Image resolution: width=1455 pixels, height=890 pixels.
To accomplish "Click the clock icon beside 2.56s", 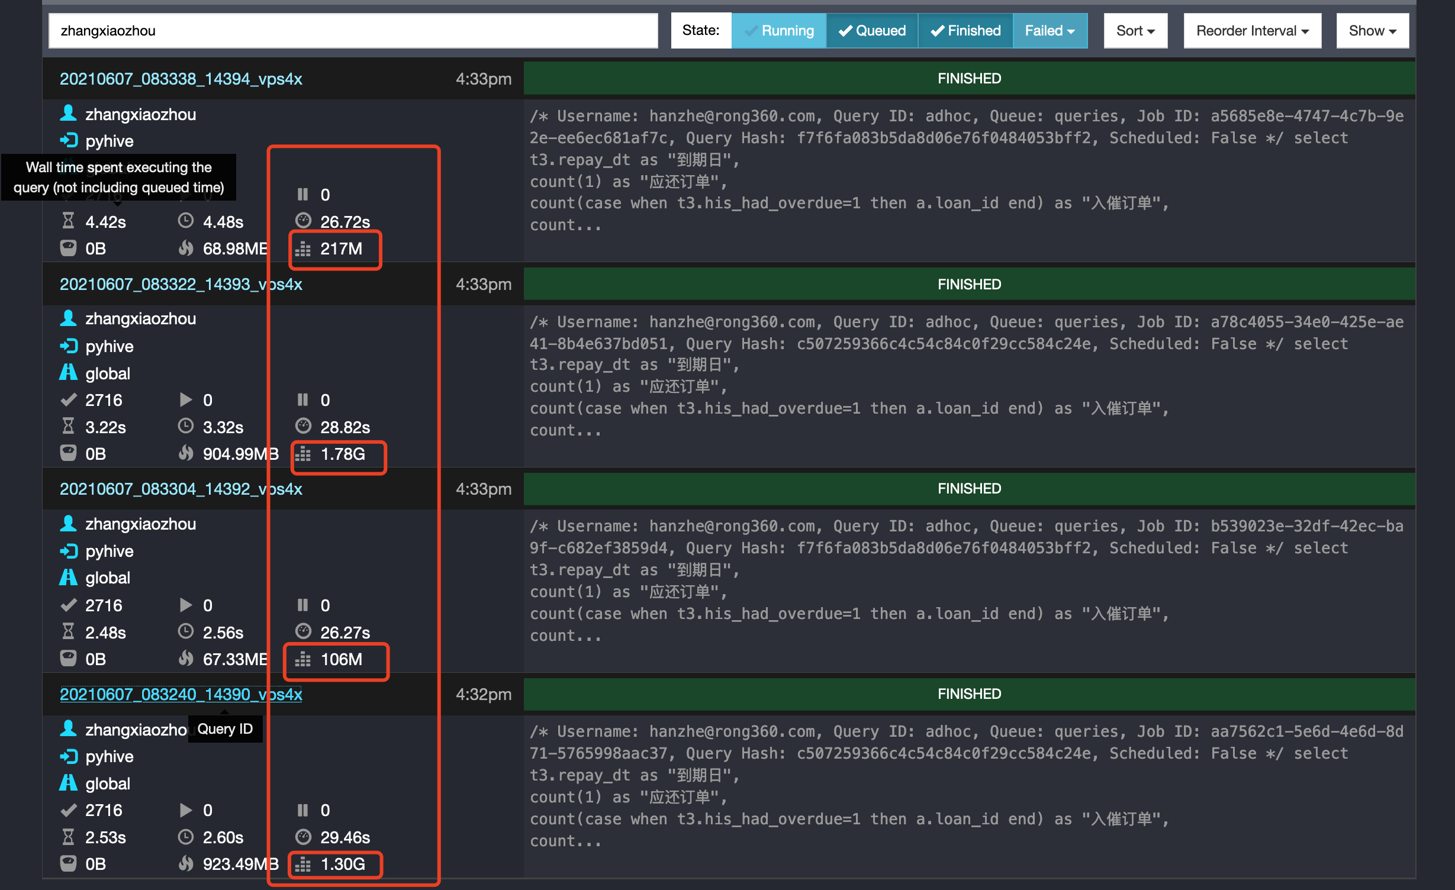I will click(x=186, y=632).
